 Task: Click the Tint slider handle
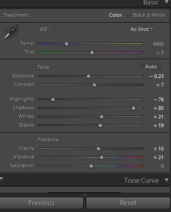[x=92, y=52]
